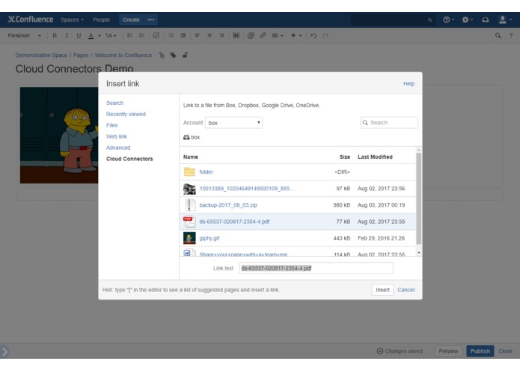This screenshot has width=520, height=370.
Task: Select the Recently viewed tab
Action: pyautogui.click(x=126, y=114)
